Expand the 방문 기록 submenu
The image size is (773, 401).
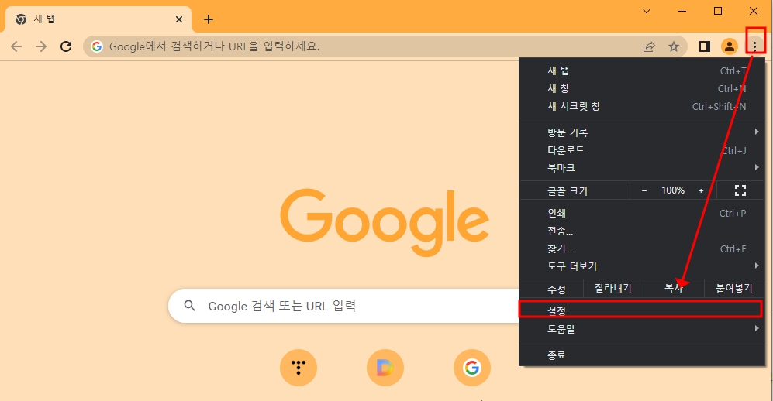pyautogui.click(x=642, y=132)
